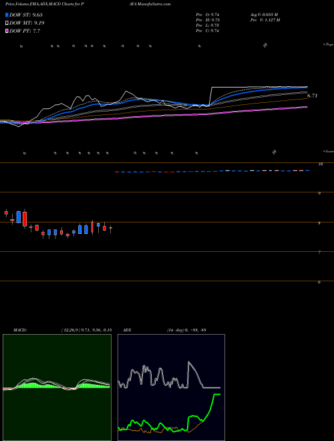Viewport: 334px width, 441px height.
Task: Click the y-axis label '7'
Action: point(319,253)
